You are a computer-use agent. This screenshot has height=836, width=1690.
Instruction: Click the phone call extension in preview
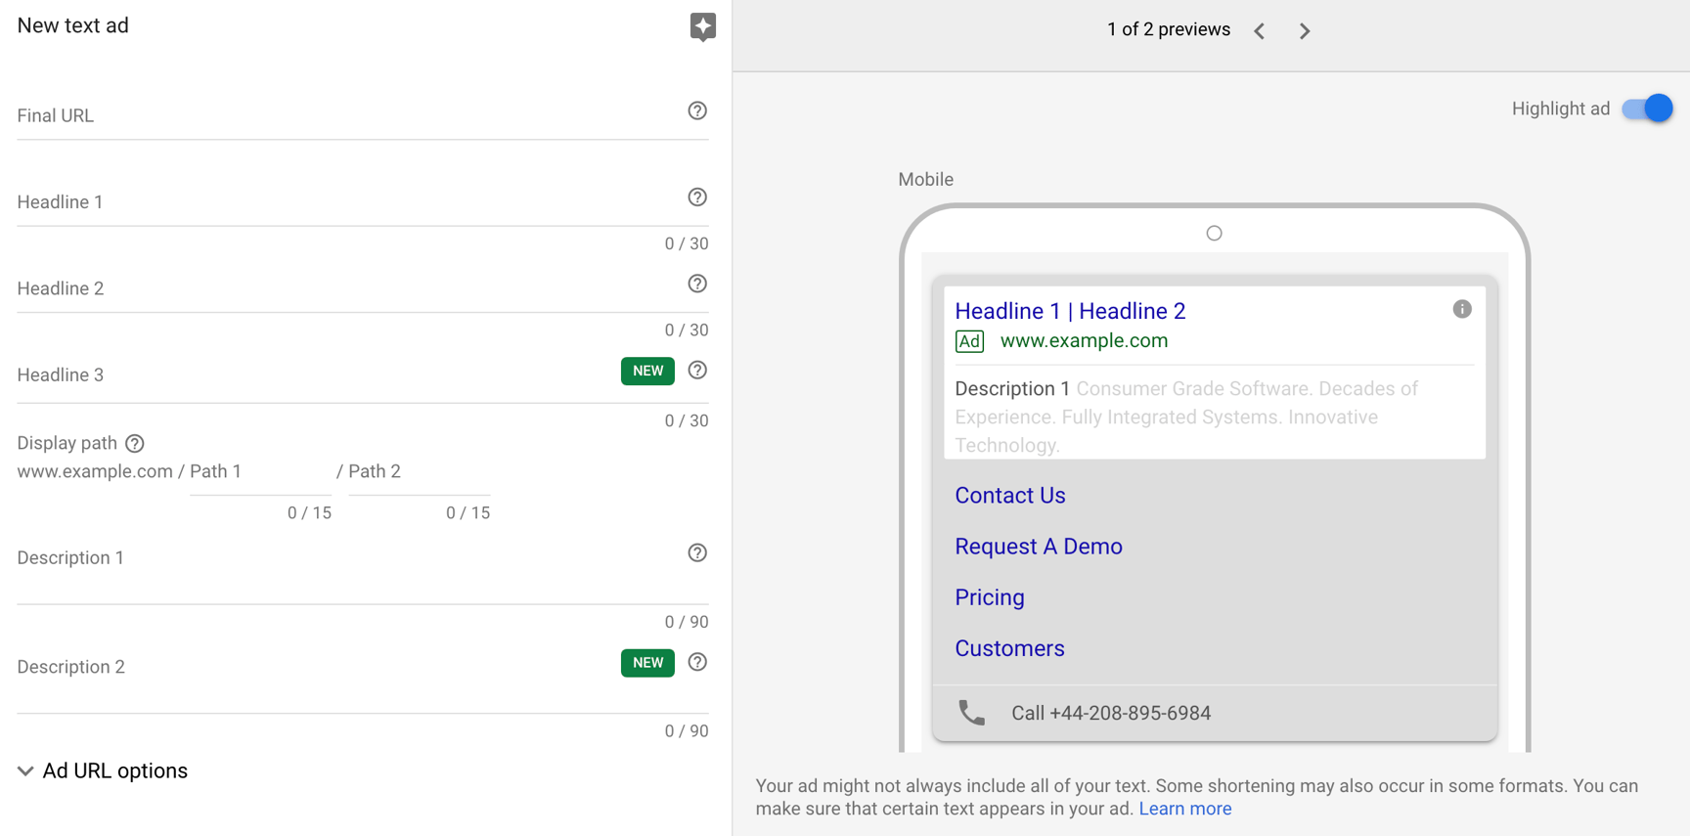tap(1110, 713)
